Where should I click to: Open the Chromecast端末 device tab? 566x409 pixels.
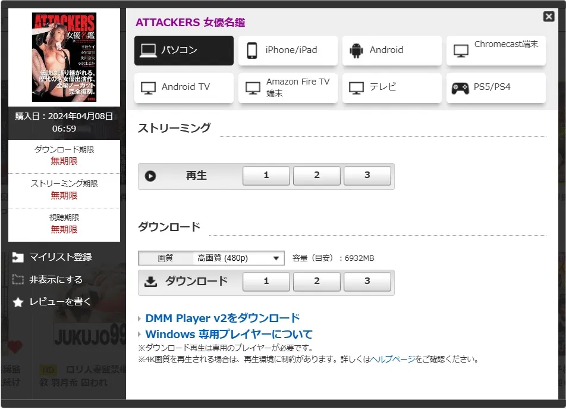496,50
